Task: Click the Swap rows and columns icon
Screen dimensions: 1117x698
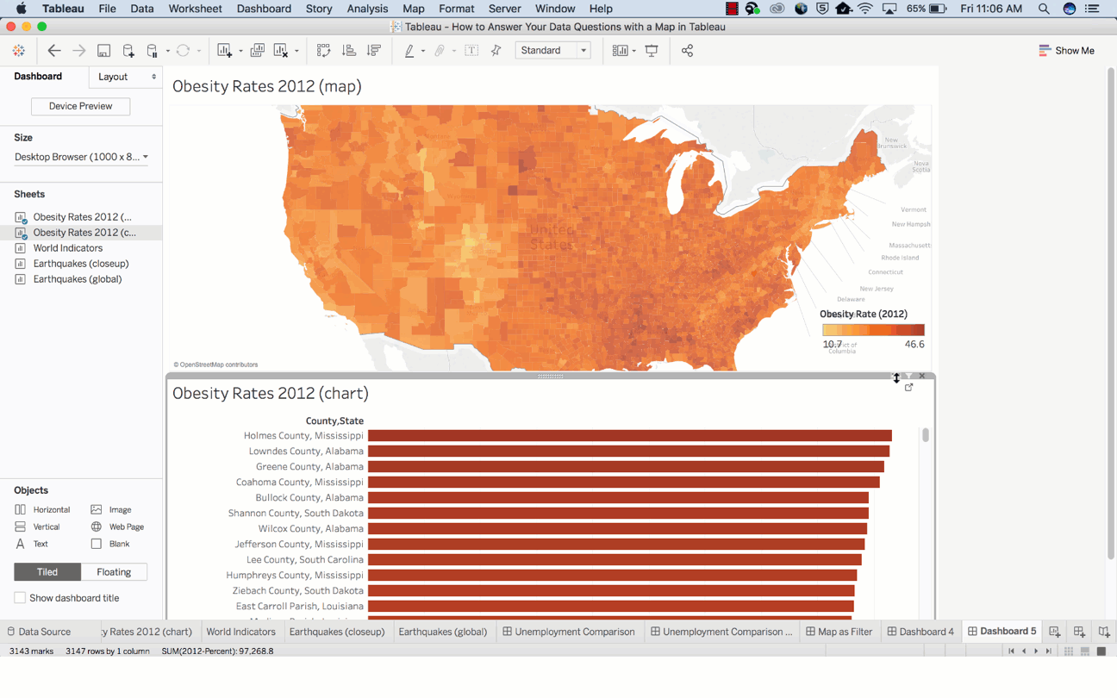Action: [323, 51]
